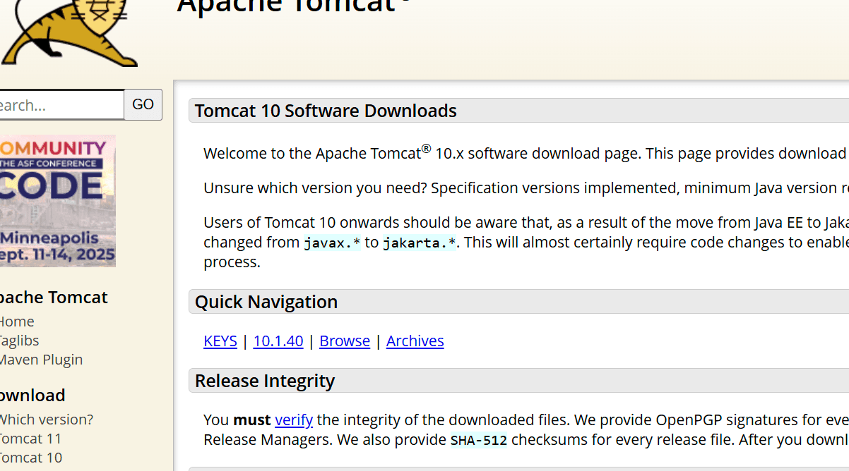Focus the search input field

[x=61, y=105]
